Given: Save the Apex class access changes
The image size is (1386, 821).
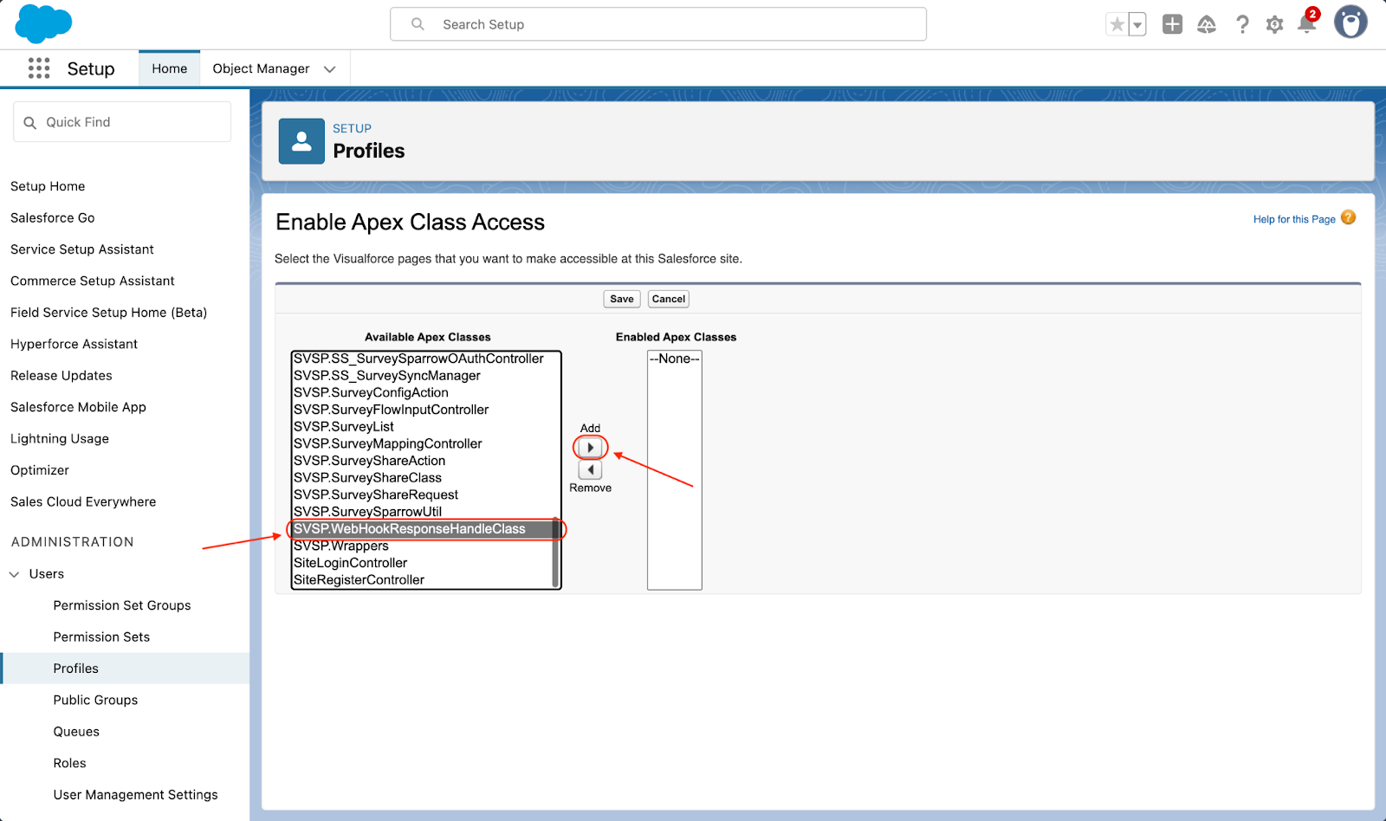Looking at the screenshot, I should coord(621,299).
